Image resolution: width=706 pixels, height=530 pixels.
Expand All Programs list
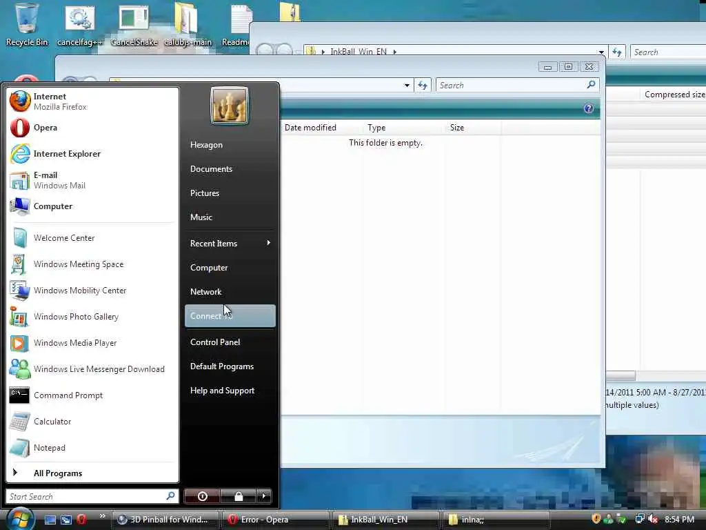[92, 473]
